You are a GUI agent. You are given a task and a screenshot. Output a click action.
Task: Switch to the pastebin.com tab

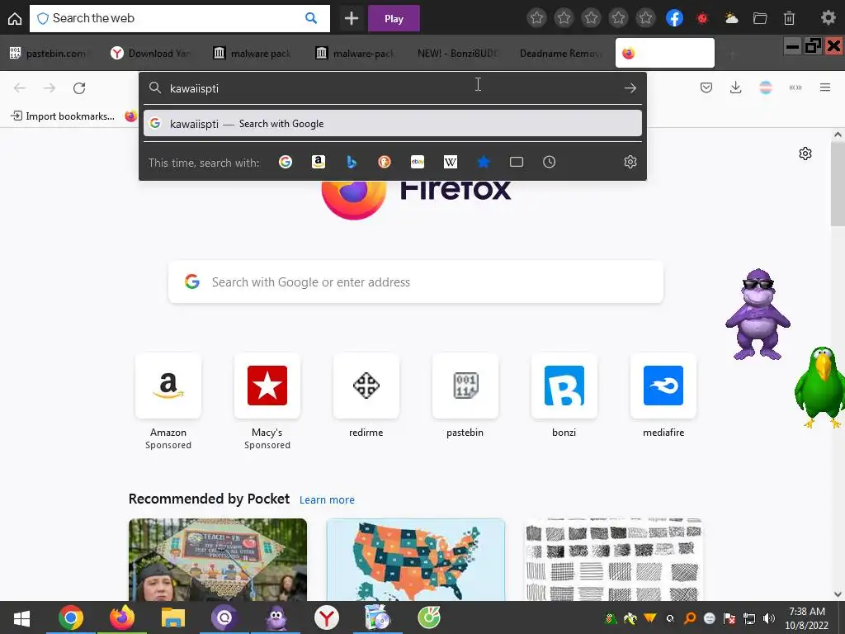(x=50, y=53)
